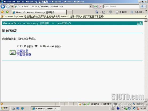Click the Refresh page icon
The width and height of the screenshot is (148, 111).
pyautogui.click(x=95, y=6)
